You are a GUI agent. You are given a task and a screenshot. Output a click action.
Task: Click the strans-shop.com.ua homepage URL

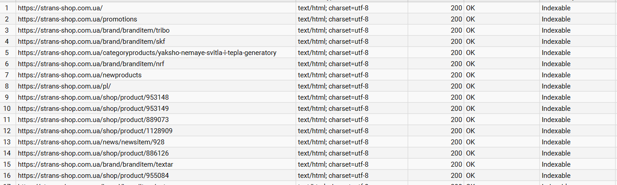tap(60, 8)
